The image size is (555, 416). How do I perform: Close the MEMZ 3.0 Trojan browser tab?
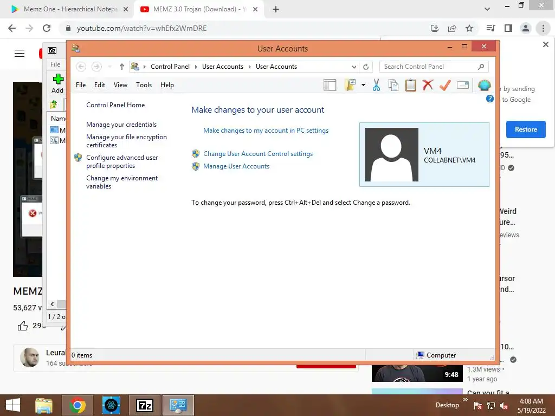click(x=255, y=10)
